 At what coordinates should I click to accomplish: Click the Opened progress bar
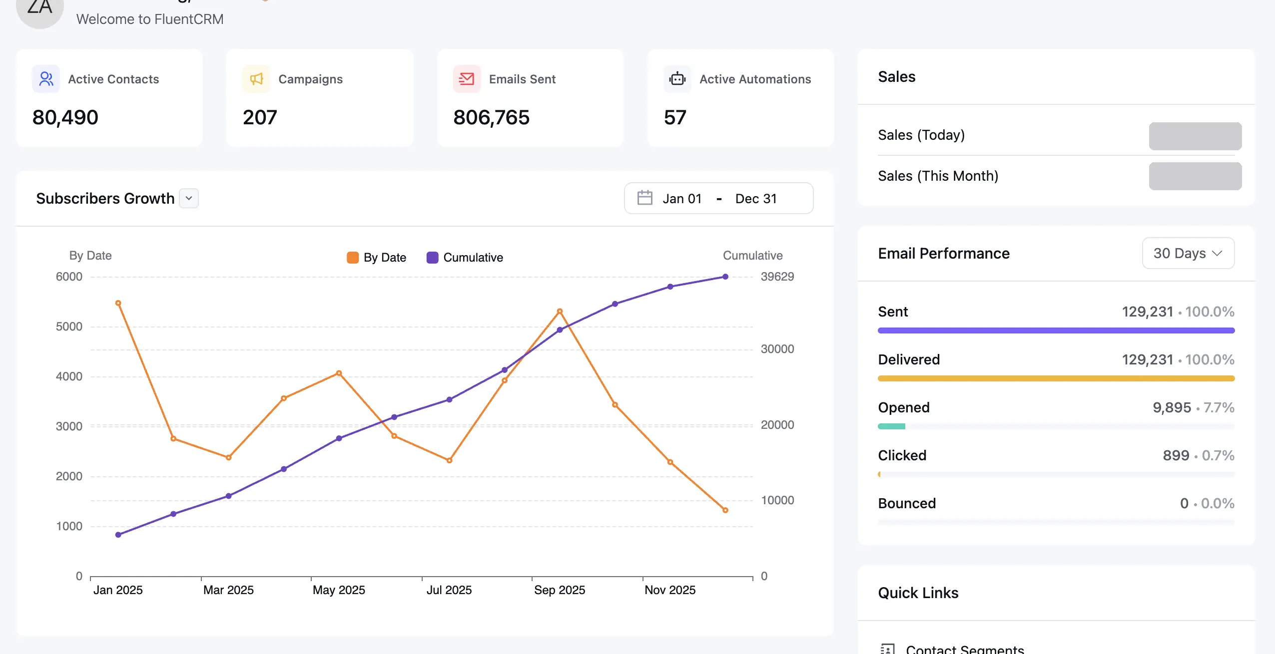pyautogui.click(x=1056, y=426)
